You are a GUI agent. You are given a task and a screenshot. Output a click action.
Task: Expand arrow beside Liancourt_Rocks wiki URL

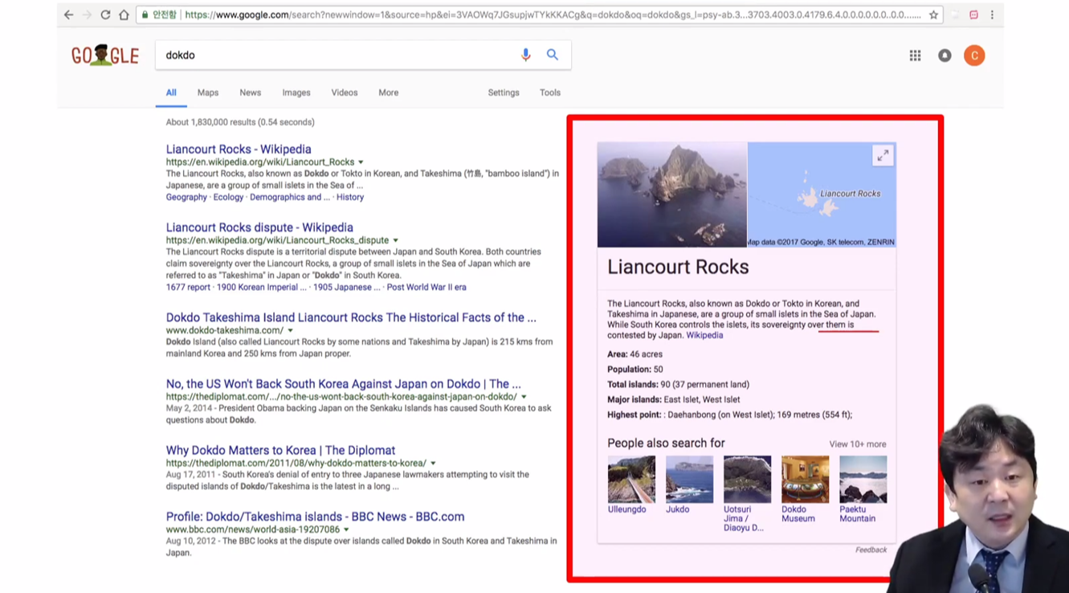click(x=361, y=162)
